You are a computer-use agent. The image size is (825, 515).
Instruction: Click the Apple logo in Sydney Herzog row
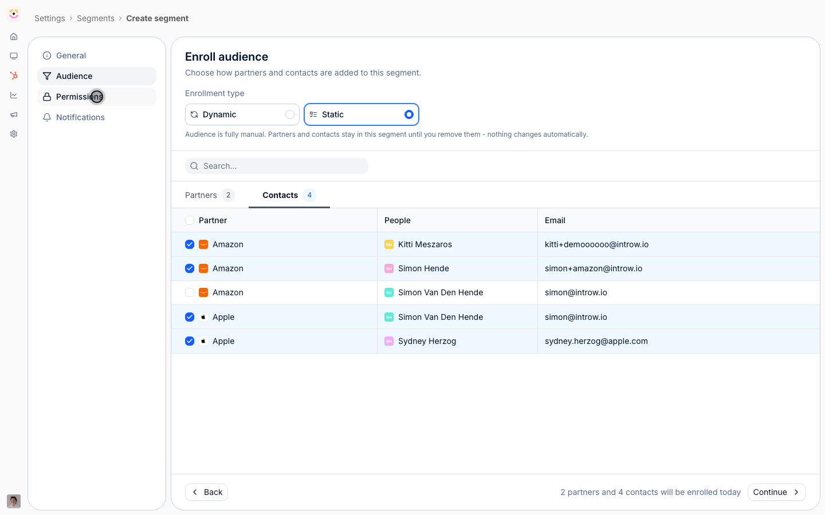(x=203, y=341)
